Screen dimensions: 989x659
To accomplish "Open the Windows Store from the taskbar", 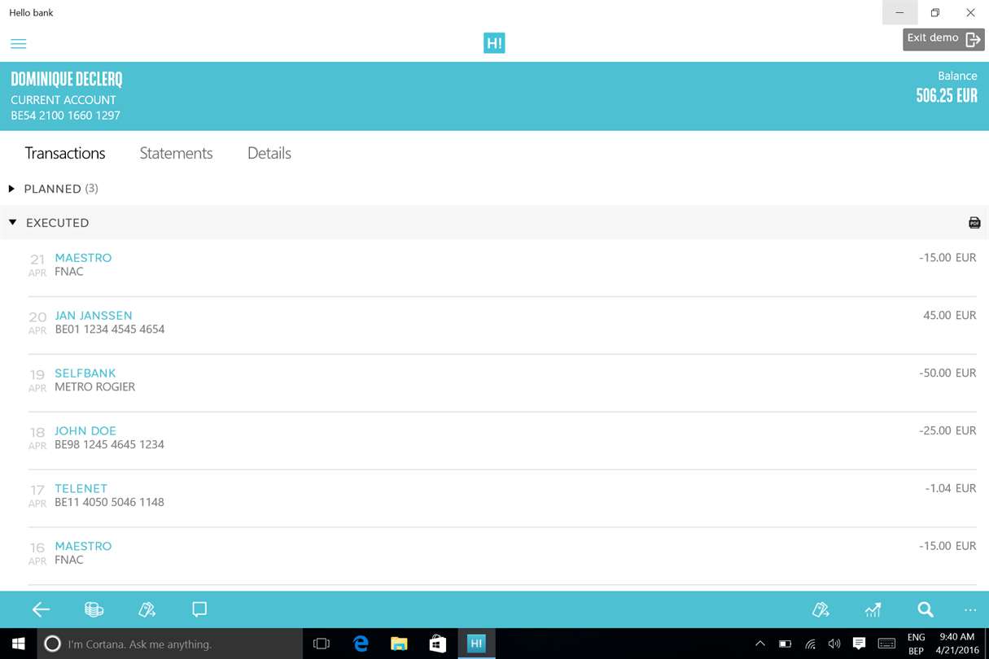I will (437, 644).
